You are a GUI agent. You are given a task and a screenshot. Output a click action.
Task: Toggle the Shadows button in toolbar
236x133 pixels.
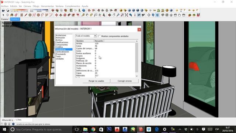[x=7, y=10]
